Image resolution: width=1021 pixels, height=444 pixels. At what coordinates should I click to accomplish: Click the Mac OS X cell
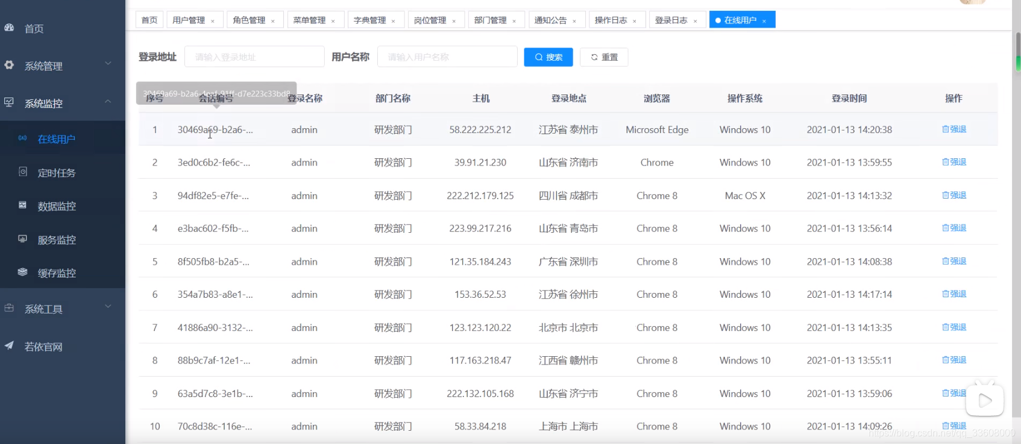(745, 196)
